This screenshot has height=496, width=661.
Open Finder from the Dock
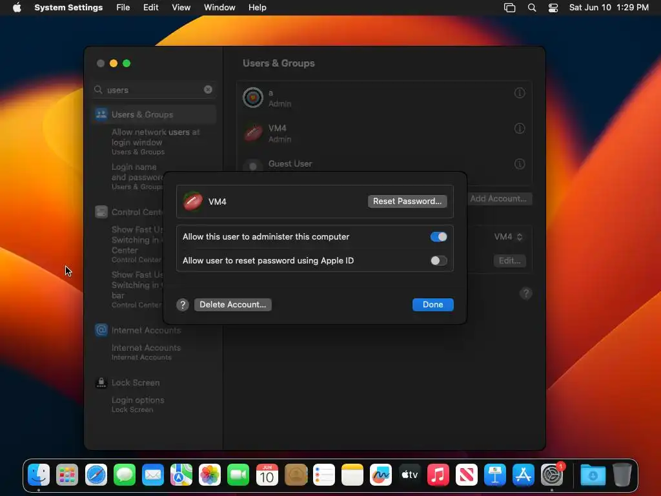(x=39, y=475)
